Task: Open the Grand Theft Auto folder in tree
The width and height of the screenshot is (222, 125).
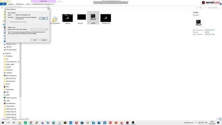Action: (12, 62)
